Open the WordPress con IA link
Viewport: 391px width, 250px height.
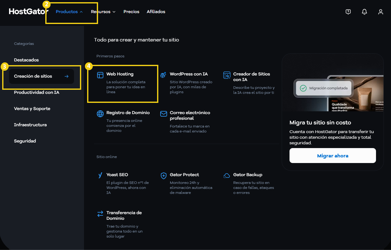click(189, 74)
